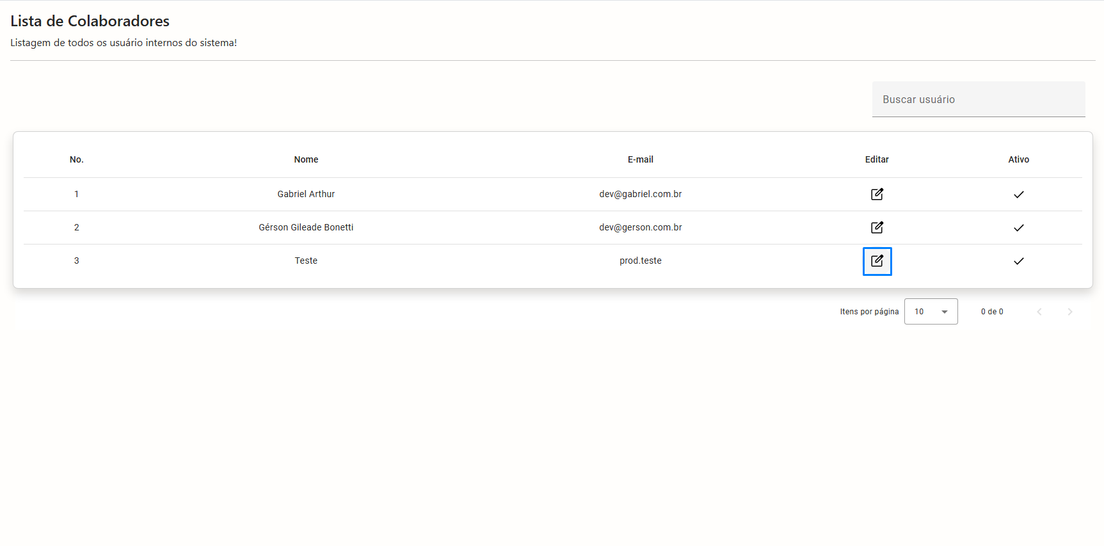Select the No. column header
The image size is (1104, 546).
click(77, 159)
